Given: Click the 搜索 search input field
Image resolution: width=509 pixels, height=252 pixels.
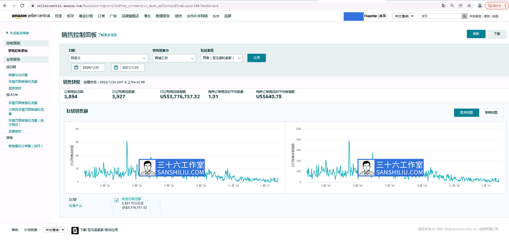Looking at the screenshot, I should pos(440,16).
